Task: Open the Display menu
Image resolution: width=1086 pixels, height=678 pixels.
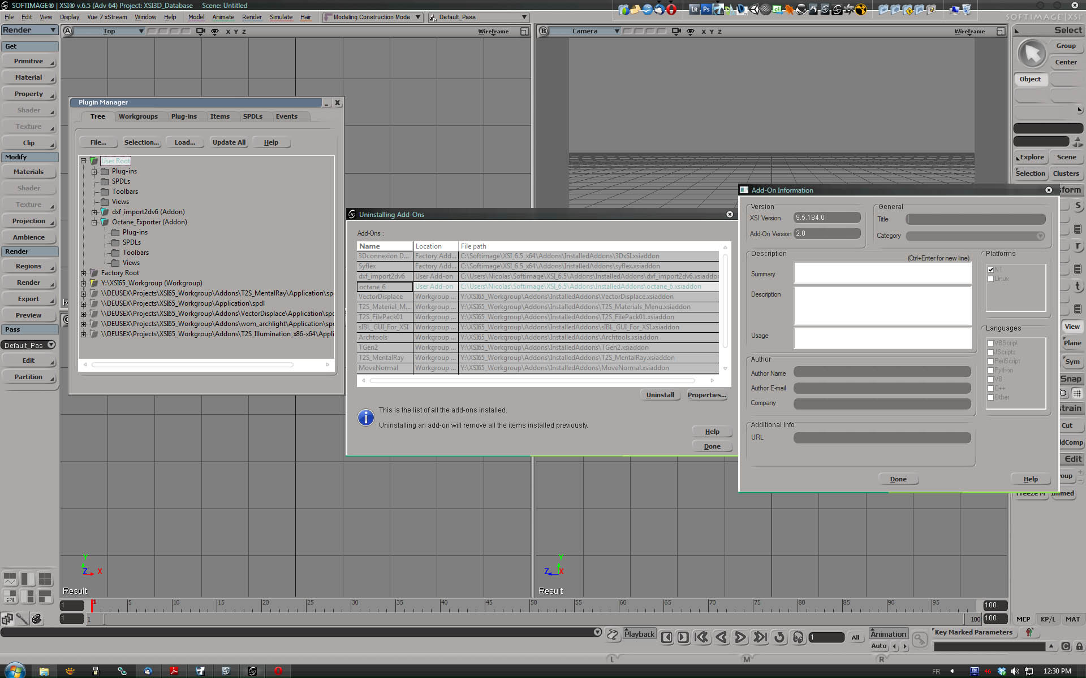Action: (70, 17)
